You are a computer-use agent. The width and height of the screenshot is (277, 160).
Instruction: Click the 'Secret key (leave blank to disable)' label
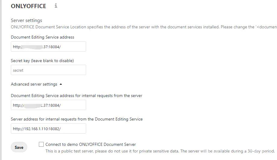click(x=42, y=61)
